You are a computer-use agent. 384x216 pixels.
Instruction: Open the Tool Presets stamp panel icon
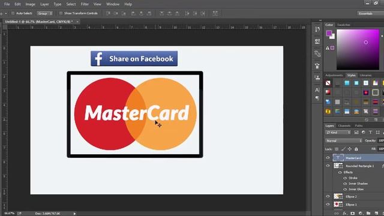coord(317,77)
